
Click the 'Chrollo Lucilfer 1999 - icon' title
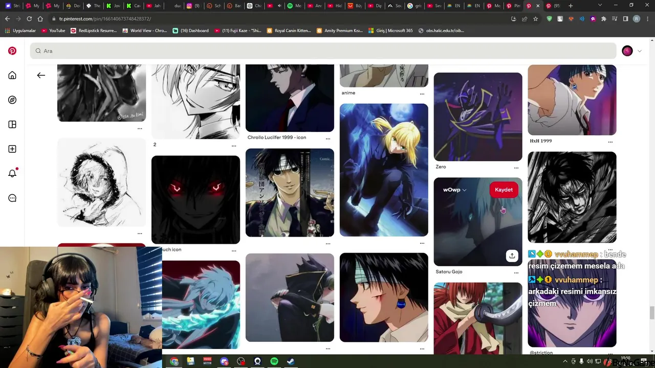pos(277,137)
